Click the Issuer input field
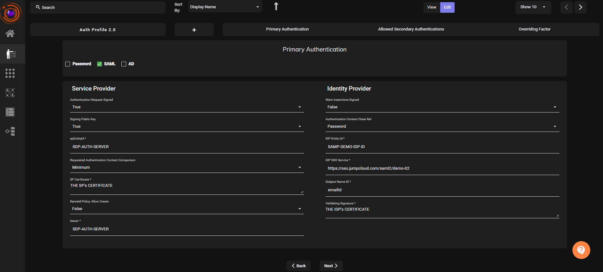This screenshot has width=603, height=272. click(x=187, y=229)
